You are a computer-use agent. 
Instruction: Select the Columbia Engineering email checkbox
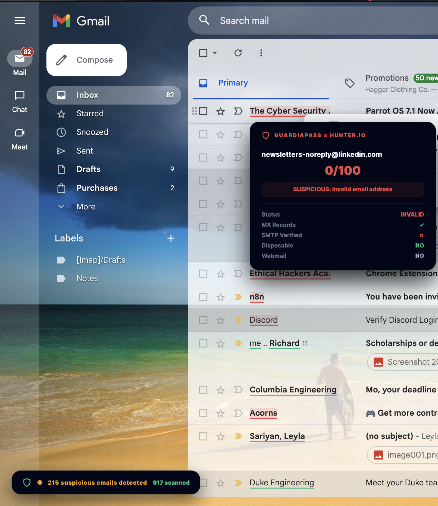[x=203, y=390]
